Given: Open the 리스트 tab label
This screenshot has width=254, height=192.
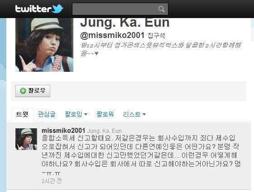Looking at the screenshot, I should click(x=132, y=114).
